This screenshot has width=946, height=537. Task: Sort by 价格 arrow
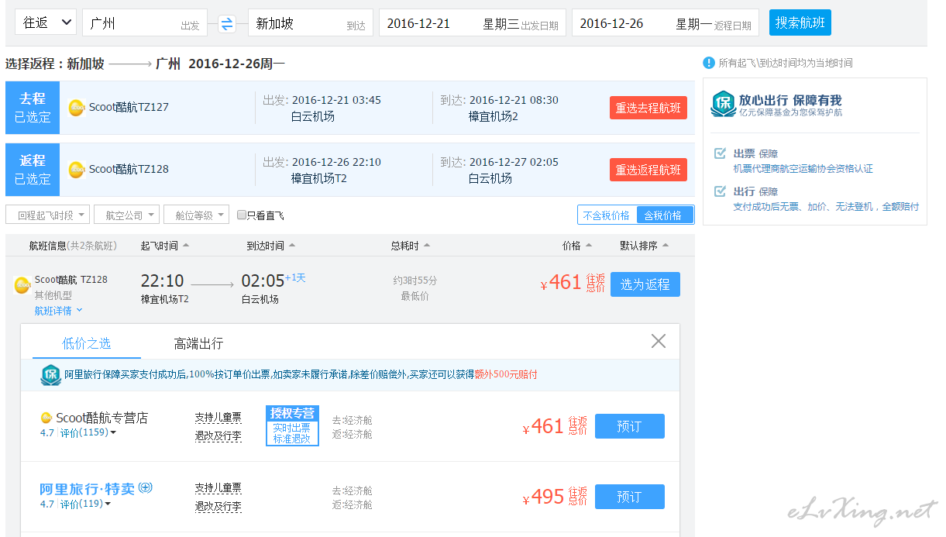coord(588,246)
